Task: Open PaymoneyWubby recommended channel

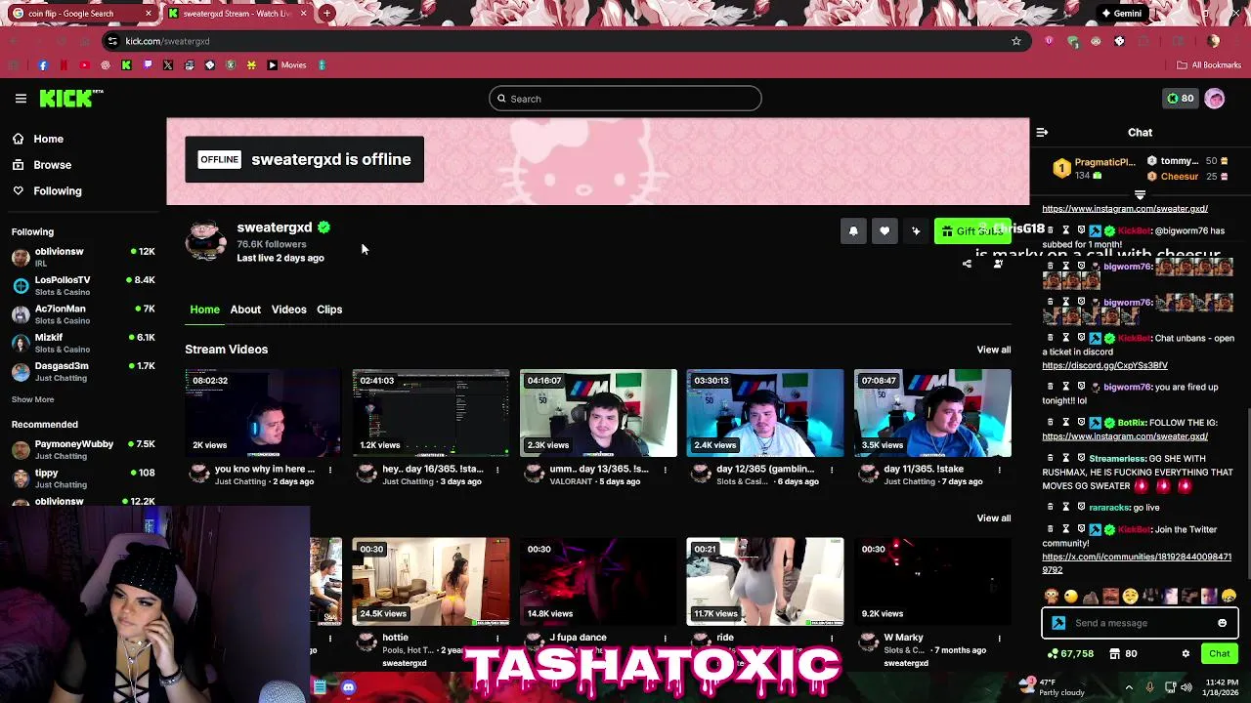Action: pyautogui.click(x=83, y=449)
